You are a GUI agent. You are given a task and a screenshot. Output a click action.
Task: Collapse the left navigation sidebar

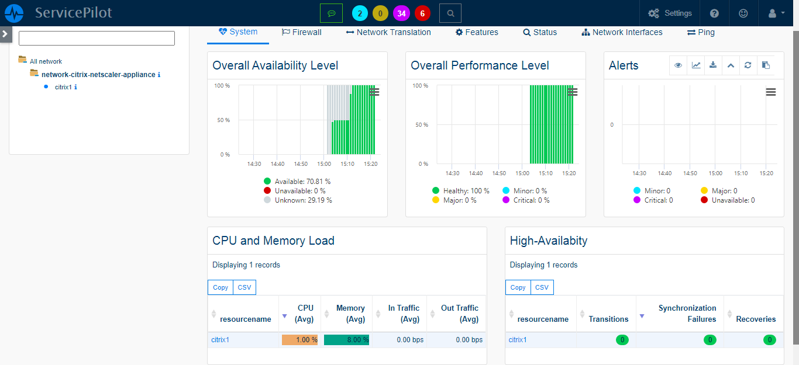(5, 33)
